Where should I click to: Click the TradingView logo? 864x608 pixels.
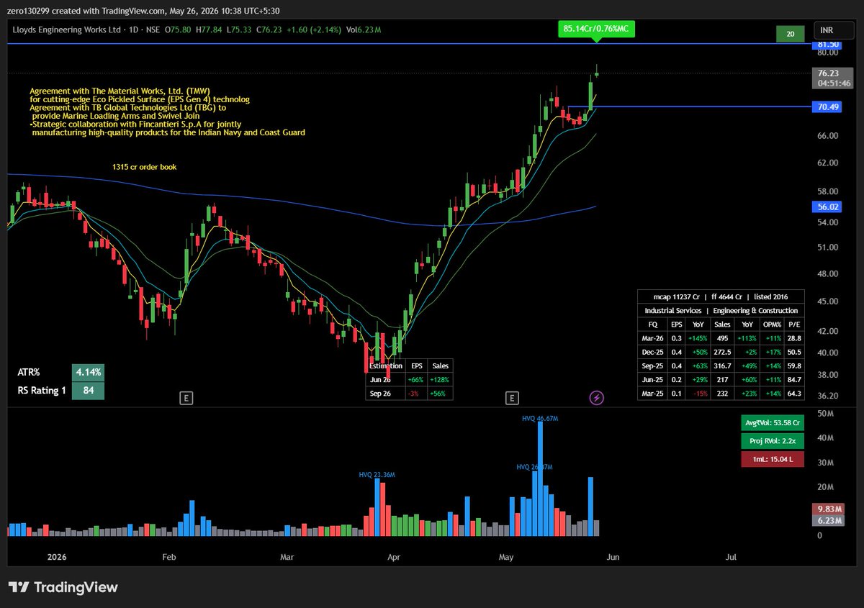pos(63,587)
